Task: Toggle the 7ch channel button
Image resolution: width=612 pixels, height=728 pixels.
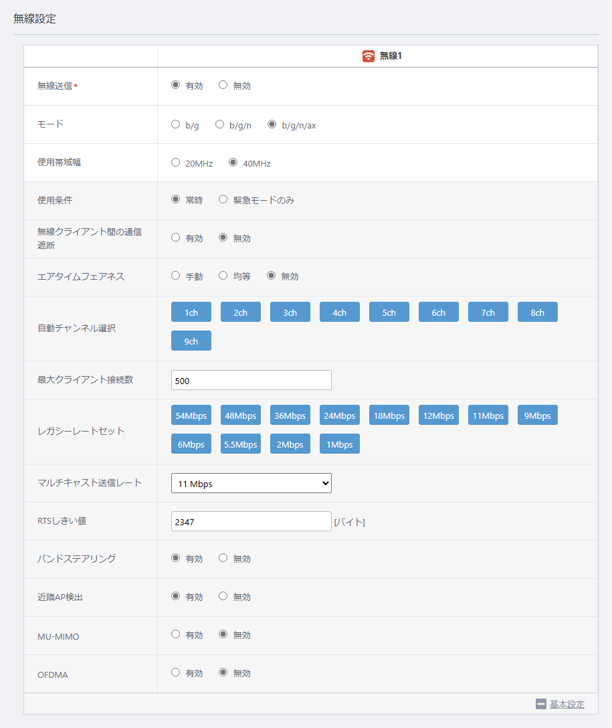Action: pos(488,312)
